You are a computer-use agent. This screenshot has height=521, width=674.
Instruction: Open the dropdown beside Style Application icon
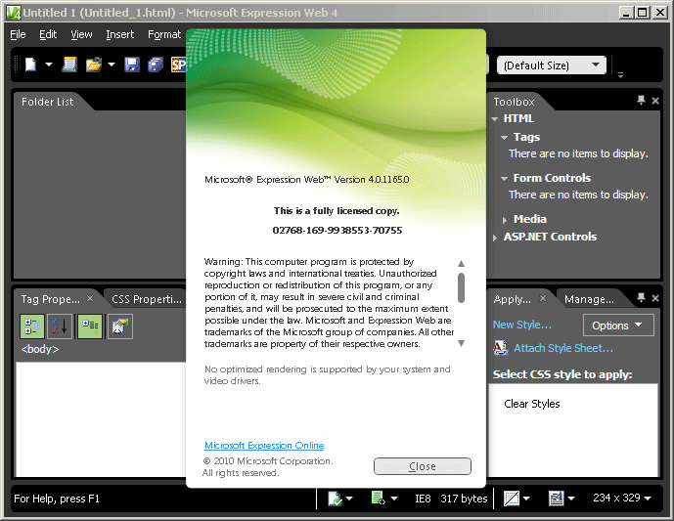pos(571,499)
